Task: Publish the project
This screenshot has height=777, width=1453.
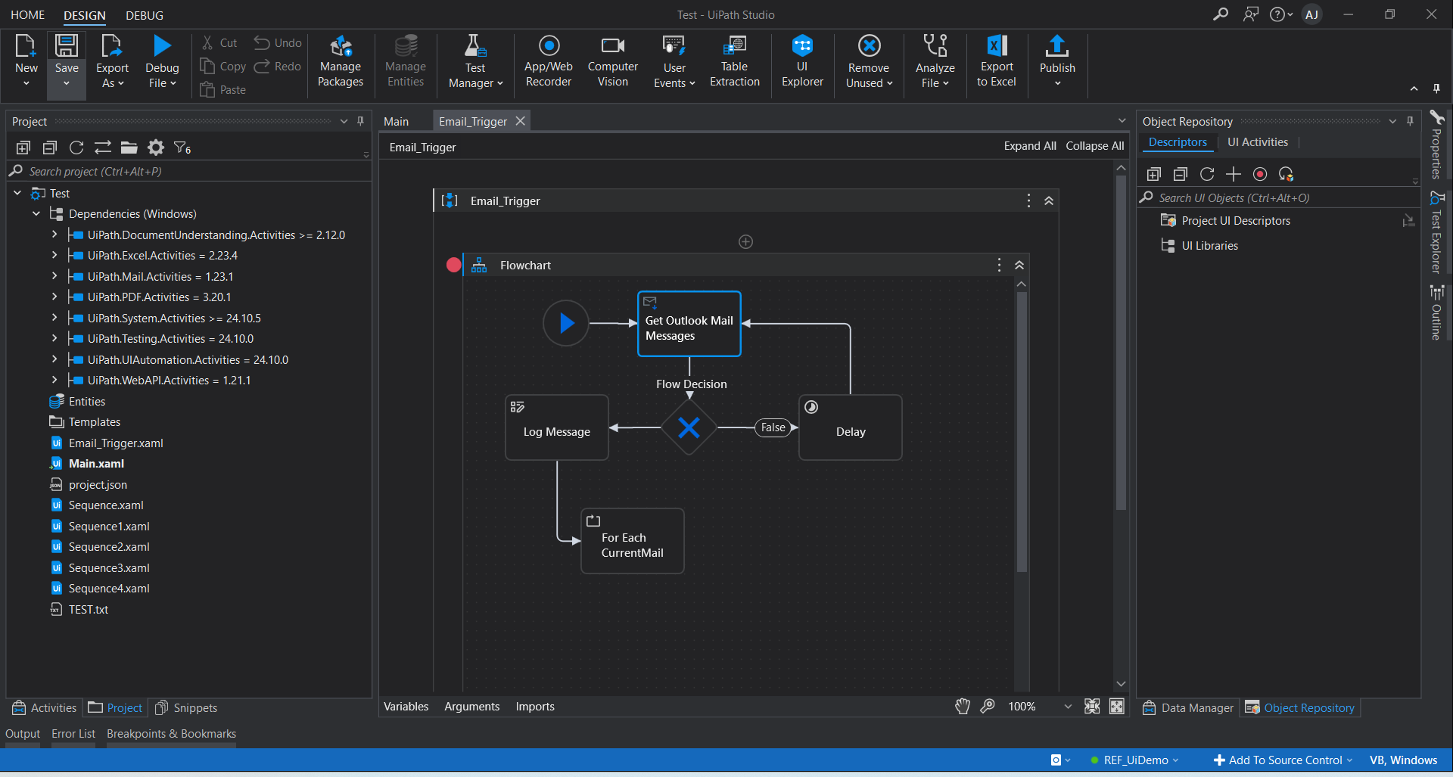Action: tap(1057, 62)
